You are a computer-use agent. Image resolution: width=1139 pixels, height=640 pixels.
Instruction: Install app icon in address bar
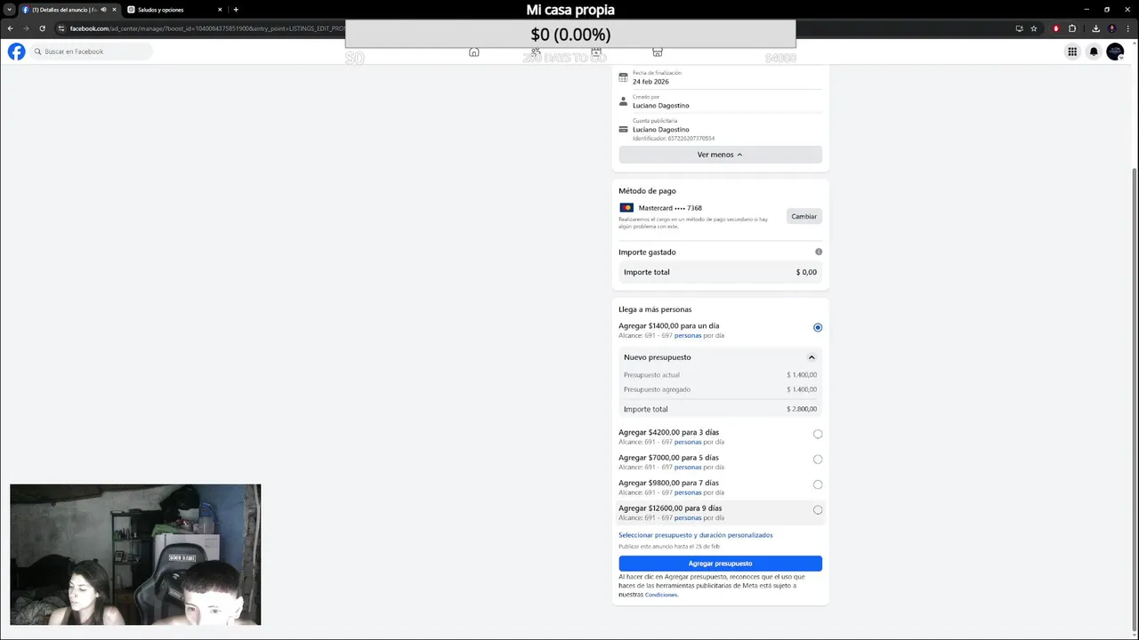[x=1019, y=28]
